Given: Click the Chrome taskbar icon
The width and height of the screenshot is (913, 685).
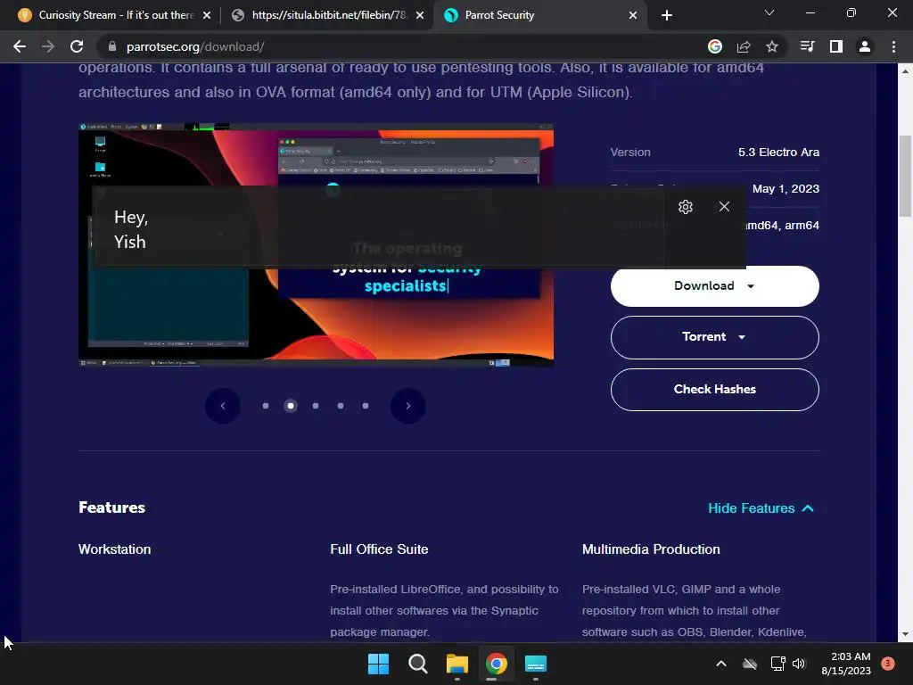Looking at the screenshot, I should (x=496, y=664).
